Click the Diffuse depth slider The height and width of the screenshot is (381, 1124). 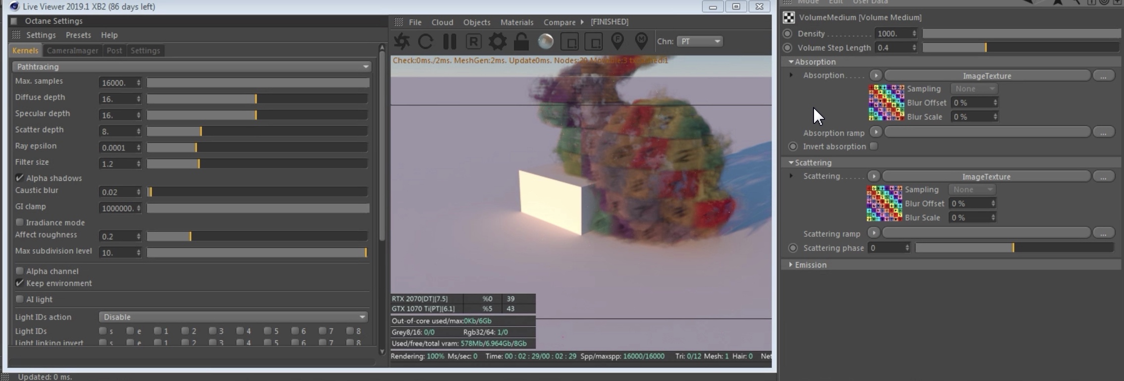[257, 99]
